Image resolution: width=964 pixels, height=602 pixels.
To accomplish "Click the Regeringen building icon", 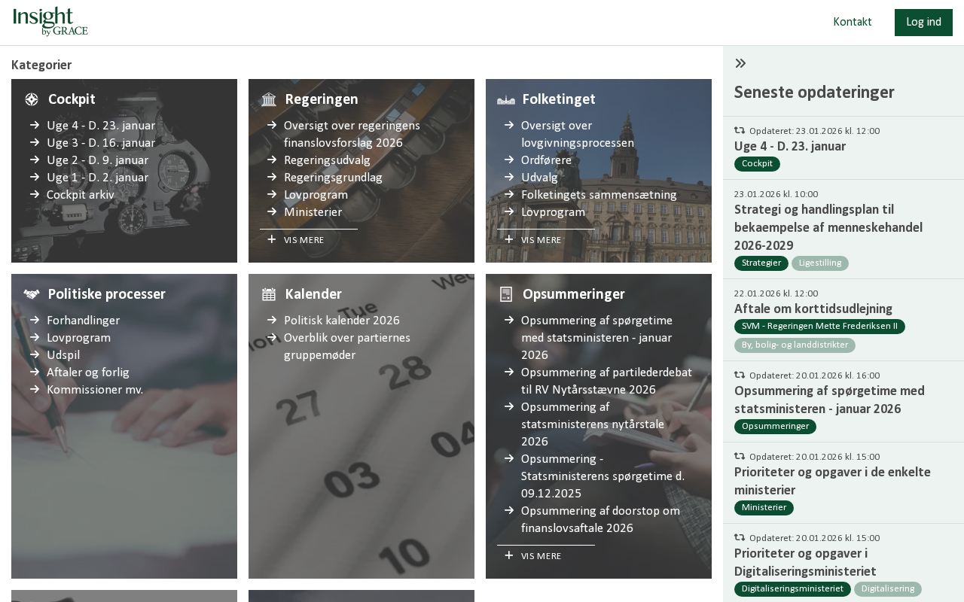I will [269, 99].
